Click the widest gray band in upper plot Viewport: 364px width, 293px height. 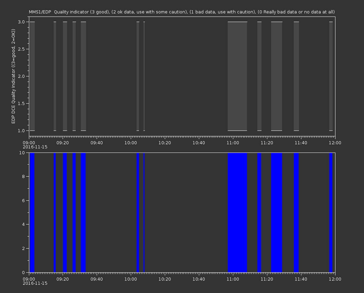pos(237,76)
